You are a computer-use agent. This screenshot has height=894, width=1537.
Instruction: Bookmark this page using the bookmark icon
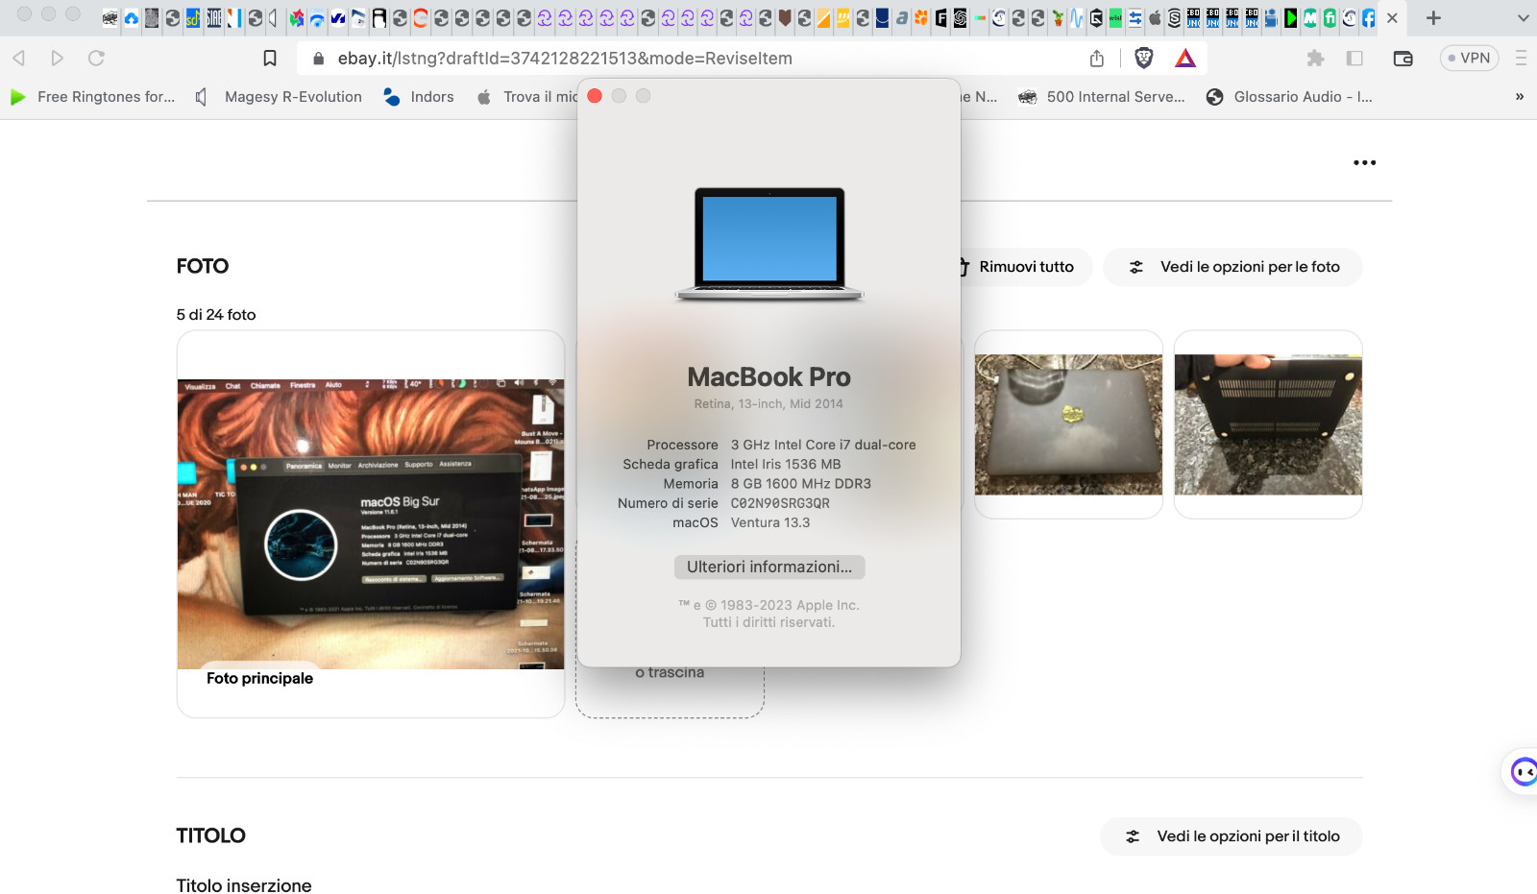(x=270, y=59)
